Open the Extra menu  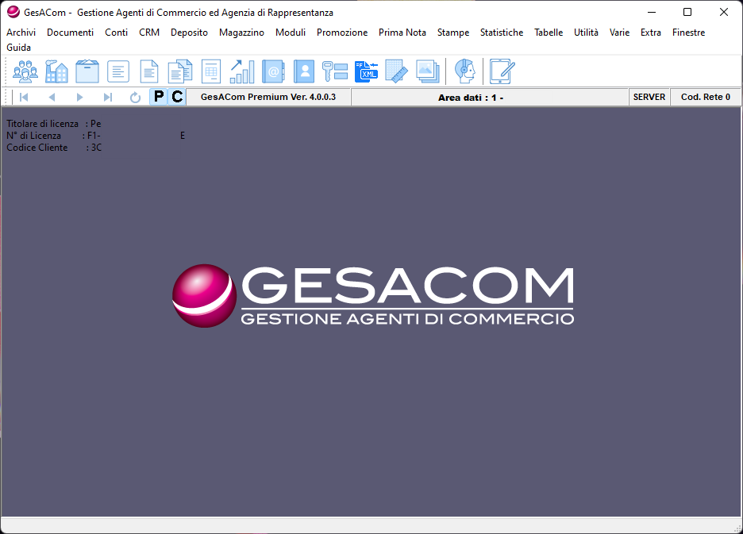[x=651, y=33]
